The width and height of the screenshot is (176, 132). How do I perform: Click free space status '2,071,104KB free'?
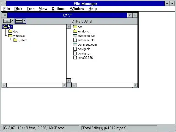tap(20, 128)
